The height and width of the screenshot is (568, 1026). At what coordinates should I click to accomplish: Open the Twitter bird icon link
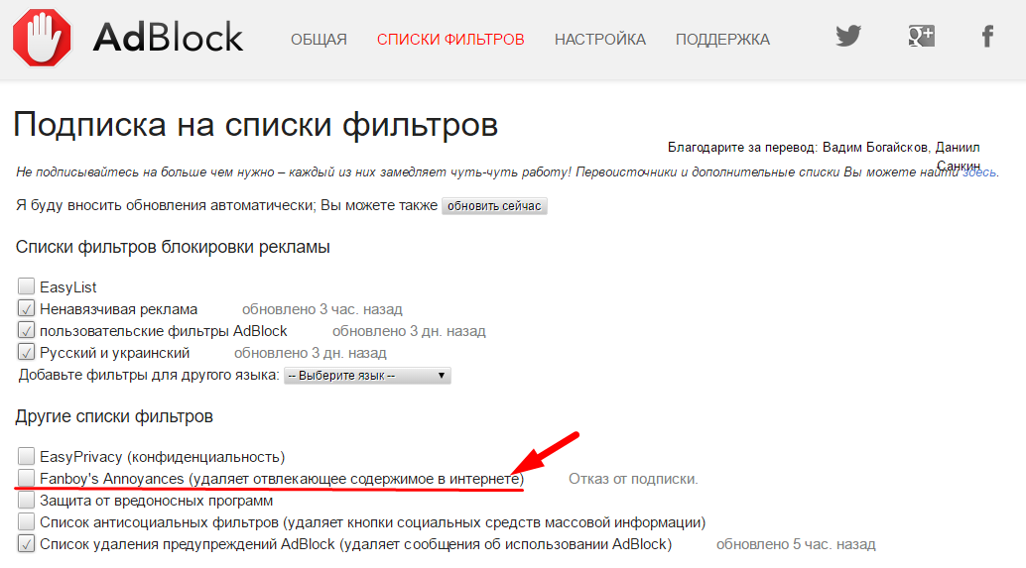pyautogui.click(x=848, y=36)
